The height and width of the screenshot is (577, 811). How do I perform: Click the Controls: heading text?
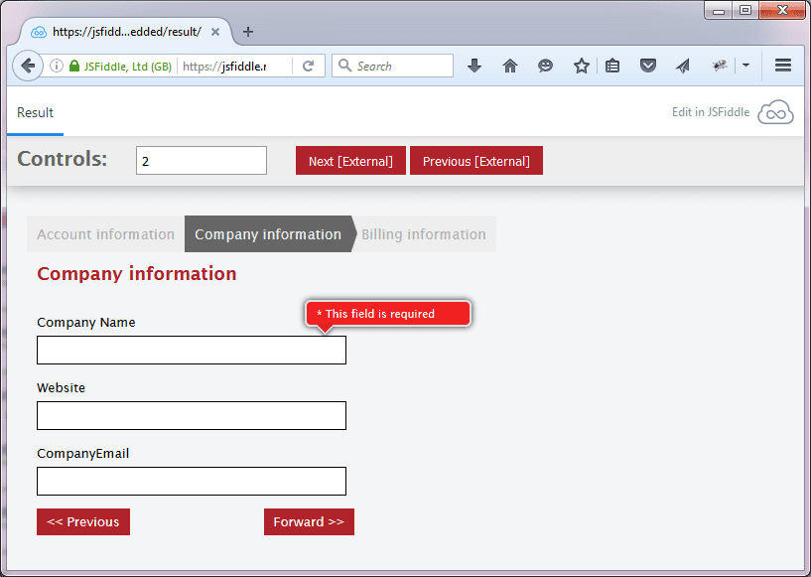pos(63,158)
